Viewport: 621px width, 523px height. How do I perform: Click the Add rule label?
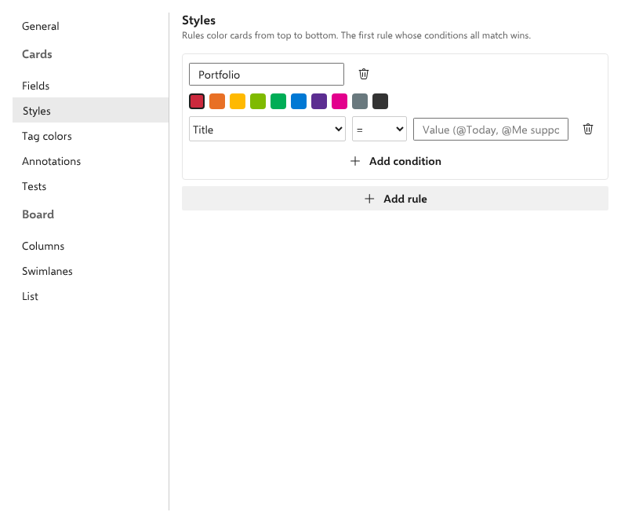[405, 199]
